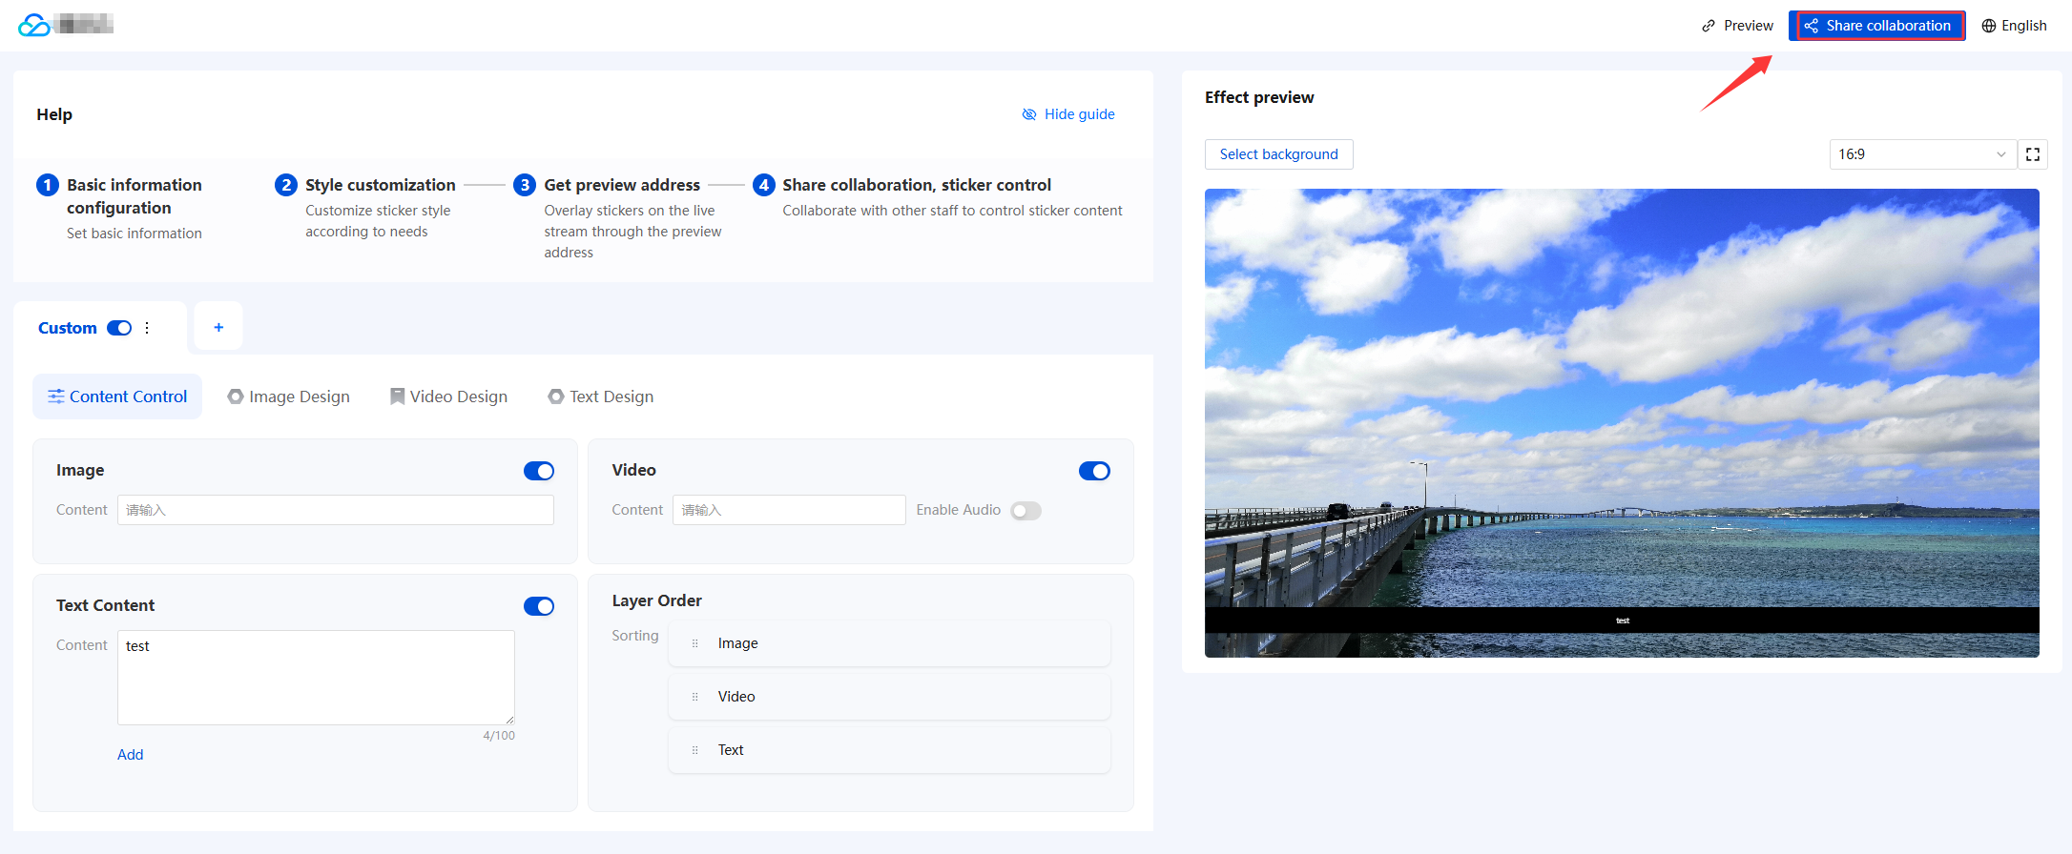Turn off the Video sticker toggle
Image resolution: width=2072 pixels, height=854 pixels.
coord(1094,471)
